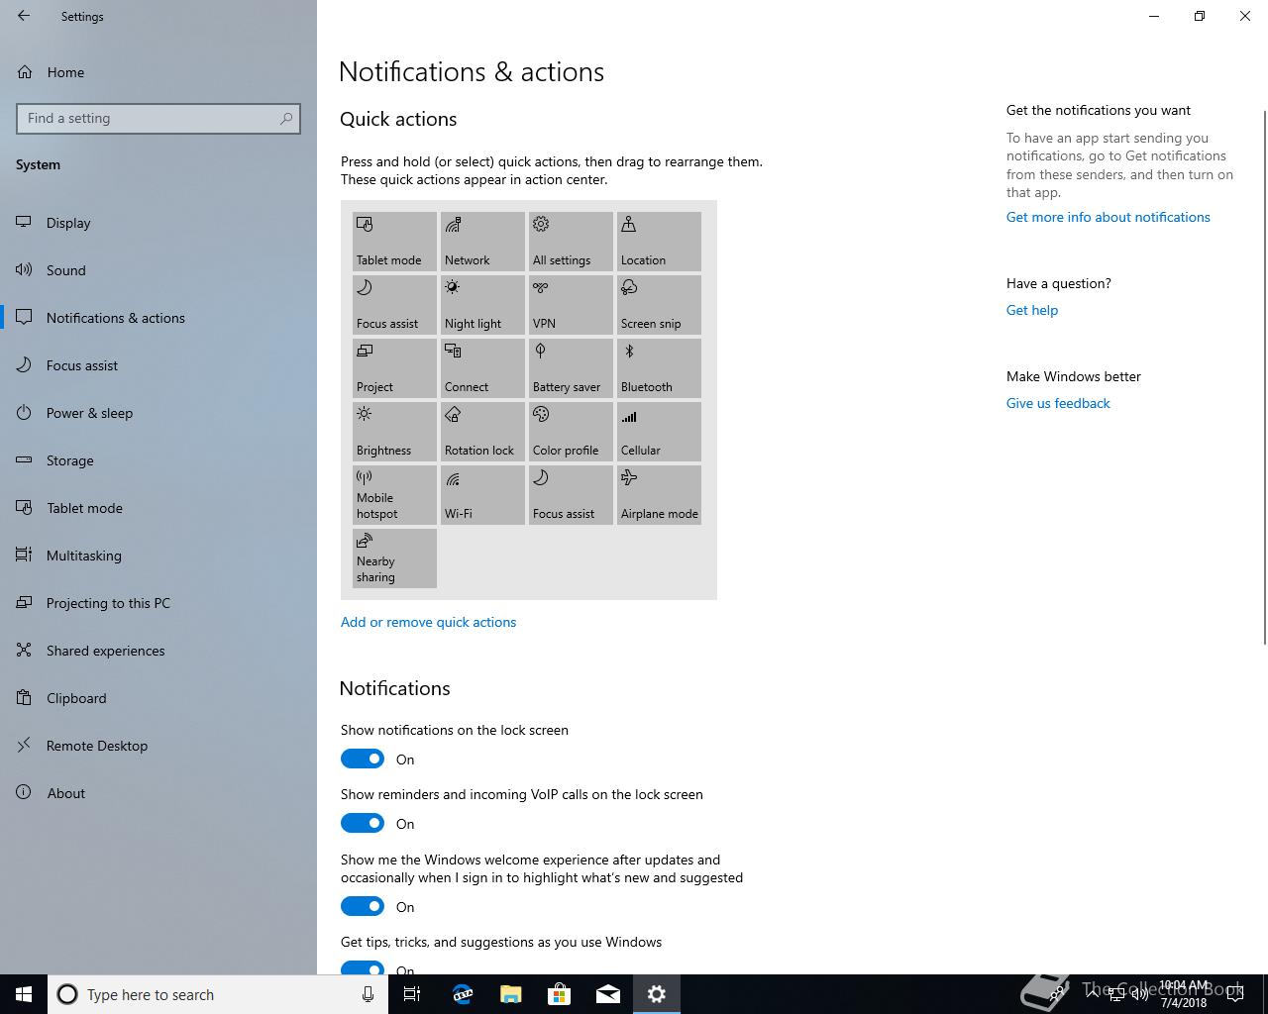This screenshot has height=1014, width=1268.
Task: Select the Wi-Fi quick action tile
Action: point(482,495)
